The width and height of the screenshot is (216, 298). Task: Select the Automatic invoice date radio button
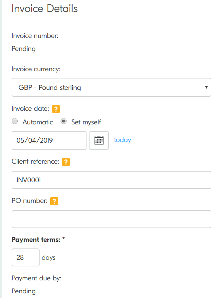15,122
